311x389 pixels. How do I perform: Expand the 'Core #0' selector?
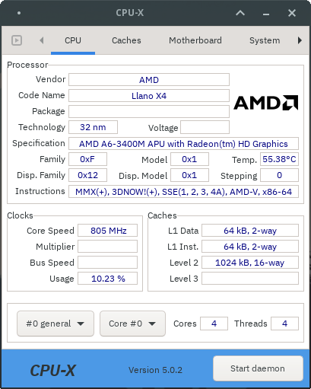(132, 324)
